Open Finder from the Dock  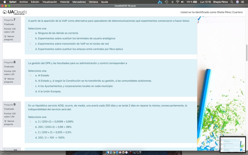108,152
